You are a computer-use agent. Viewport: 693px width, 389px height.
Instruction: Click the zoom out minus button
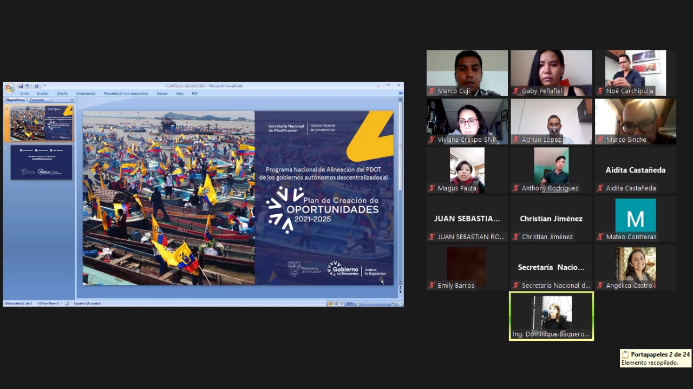click(x=358, y=304)
